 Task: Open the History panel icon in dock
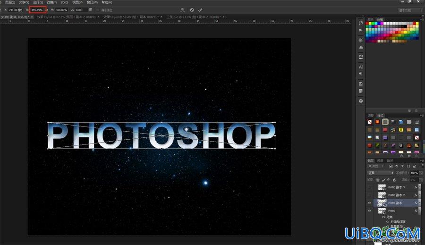click(360, 23)
